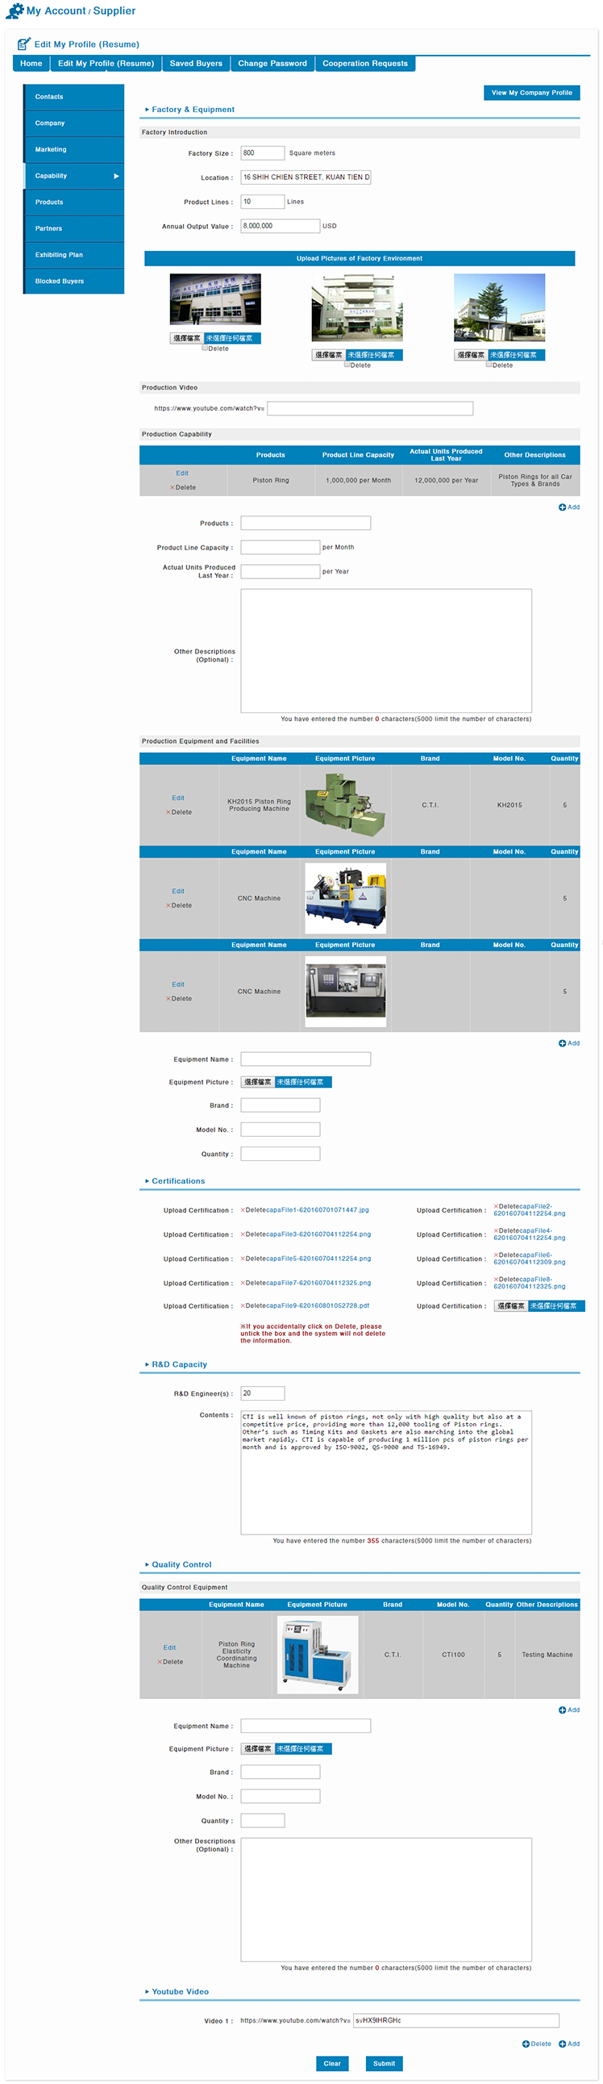Delete the Piston Ring Elasticity Coordinating Machine row

point(170,1662)
